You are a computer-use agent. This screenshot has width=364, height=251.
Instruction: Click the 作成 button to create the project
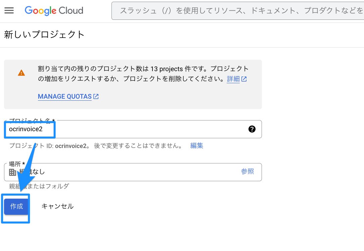(15, 207)
